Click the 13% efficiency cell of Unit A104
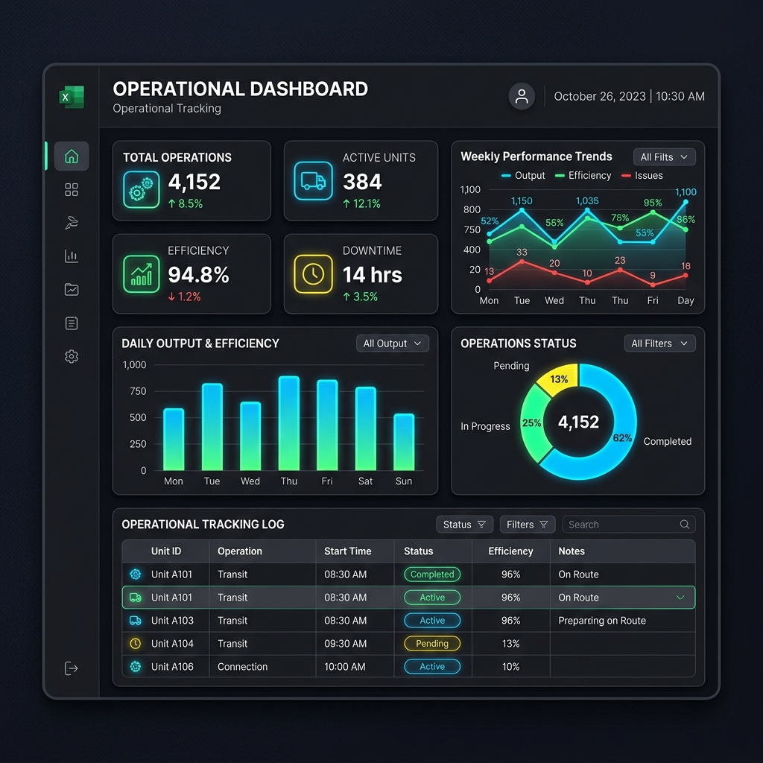Viewport: 763px width, 763px height. pyautogui.click(x=510, y=643)
